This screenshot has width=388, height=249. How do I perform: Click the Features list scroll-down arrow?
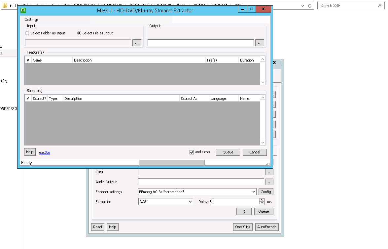tap(263, 83)
